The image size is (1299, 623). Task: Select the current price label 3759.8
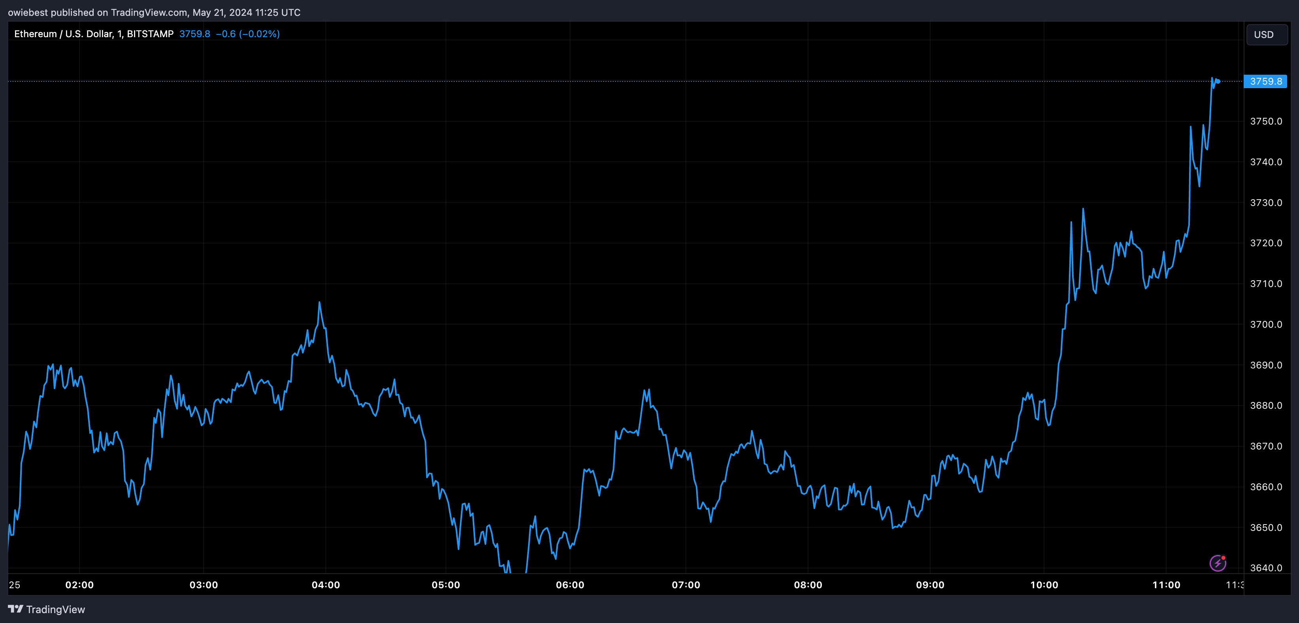tap(1266, 81)
